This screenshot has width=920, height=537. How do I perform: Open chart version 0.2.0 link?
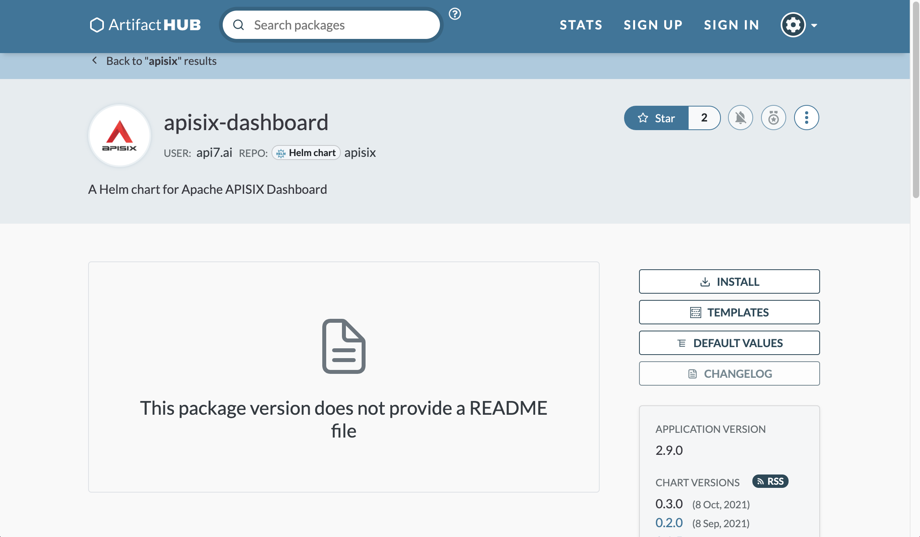669,522
